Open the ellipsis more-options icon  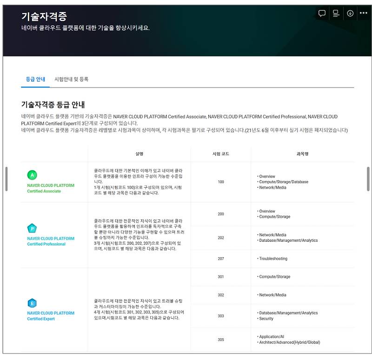(364, 13)
